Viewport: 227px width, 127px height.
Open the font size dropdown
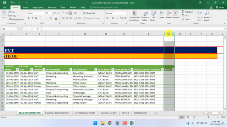[x=51, y=13]
